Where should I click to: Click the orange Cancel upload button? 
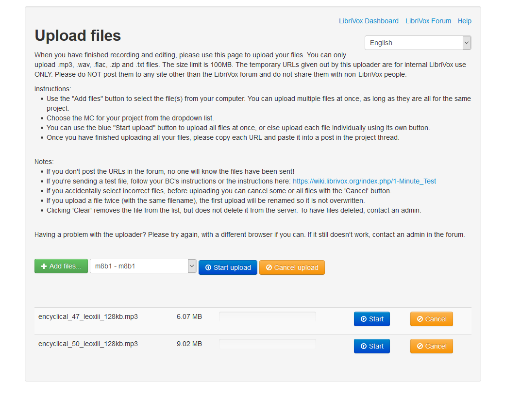pyautogui.click(x=292, y=267)
